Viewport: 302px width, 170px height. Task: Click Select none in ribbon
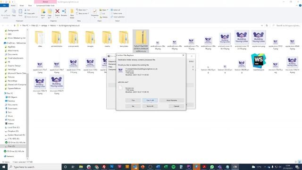pos(117,13)
